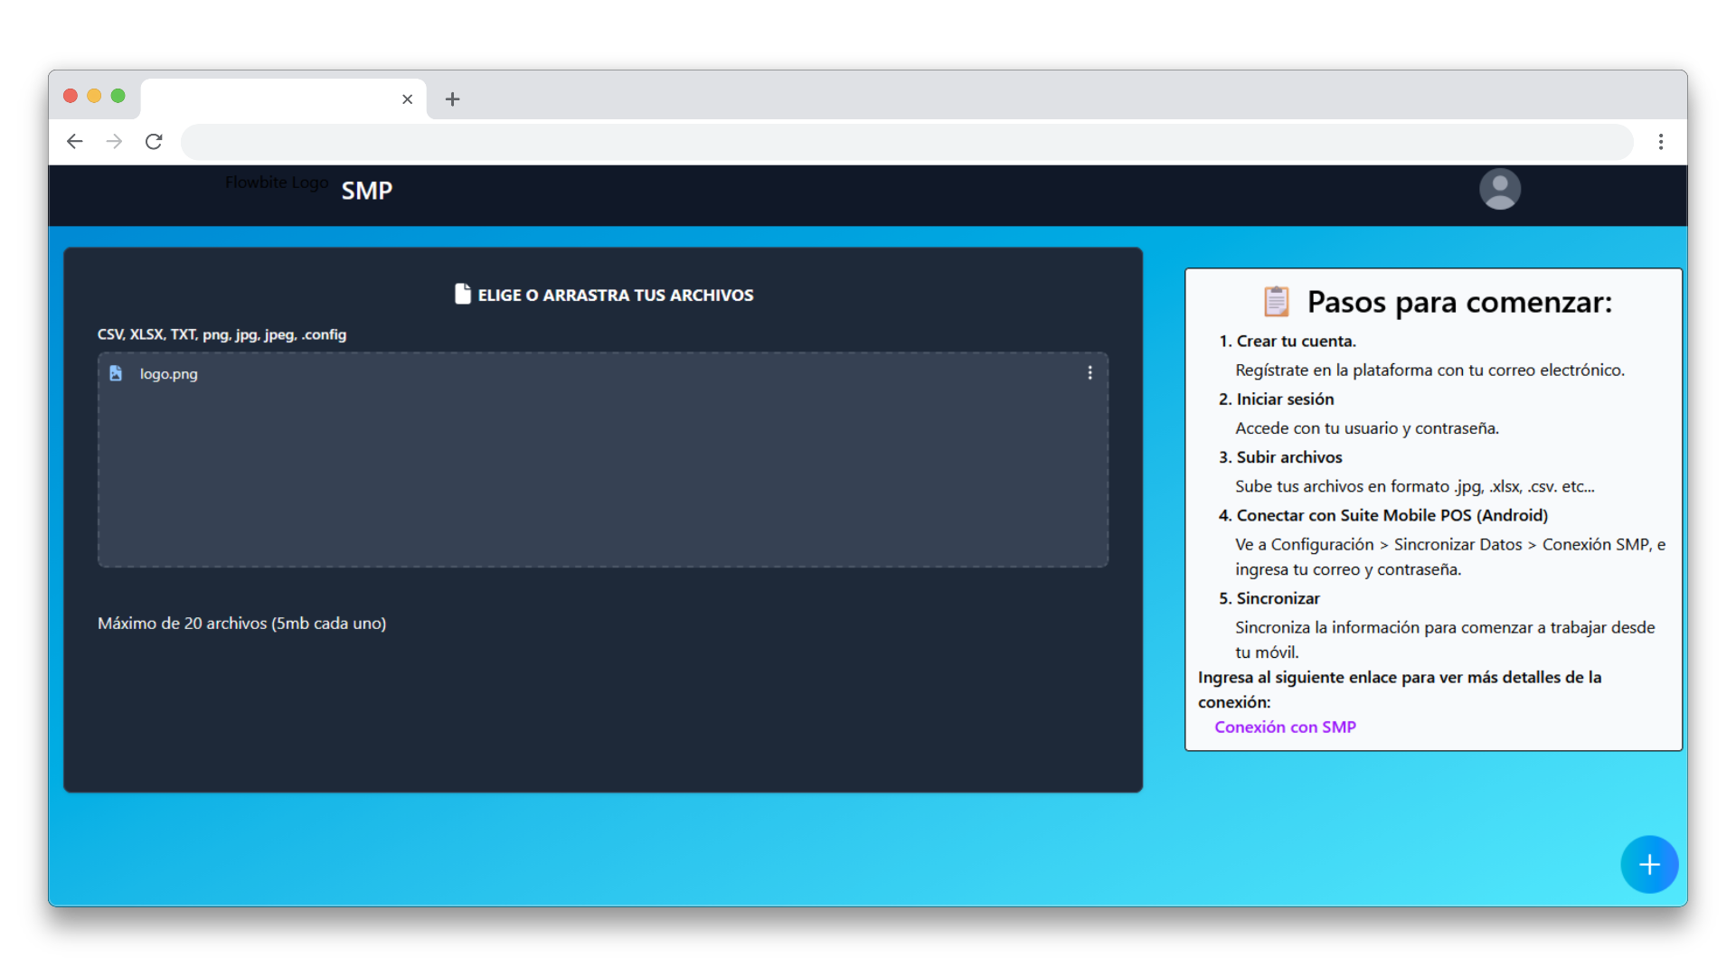Click the green maximize window button
This screenshot has width=1736, height=976.
(118, 96)
